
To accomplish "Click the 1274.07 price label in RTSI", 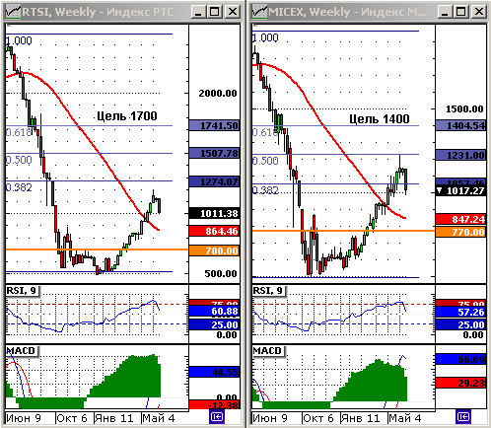I will coord(215,181).
